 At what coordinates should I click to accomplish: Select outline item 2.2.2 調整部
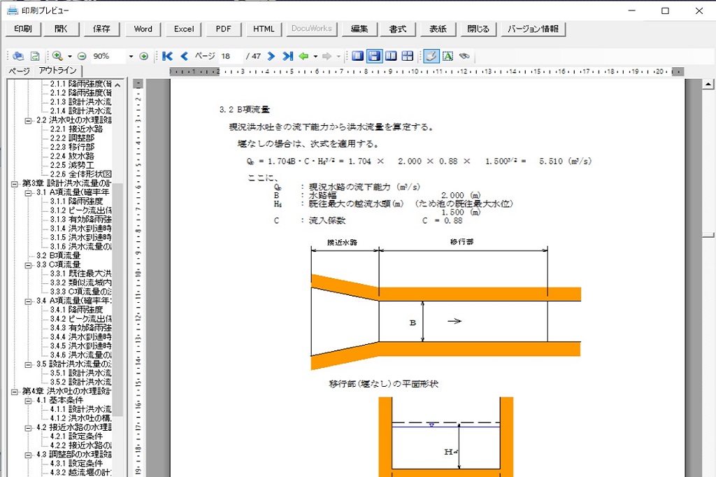pos(72,138)
